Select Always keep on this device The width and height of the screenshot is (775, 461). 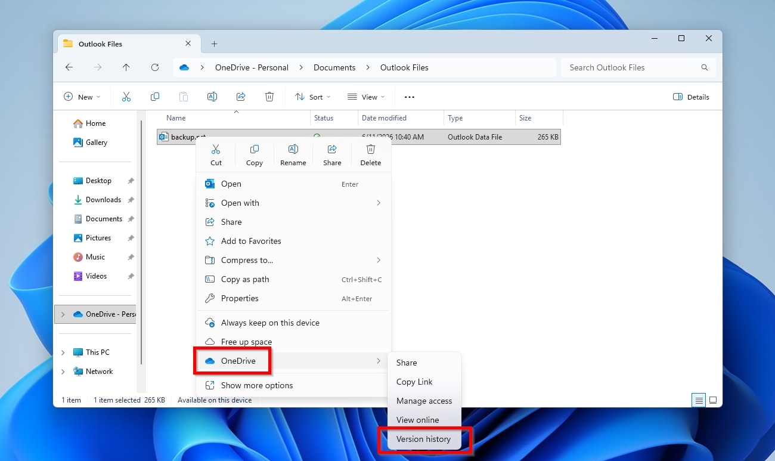pos(293,323)
